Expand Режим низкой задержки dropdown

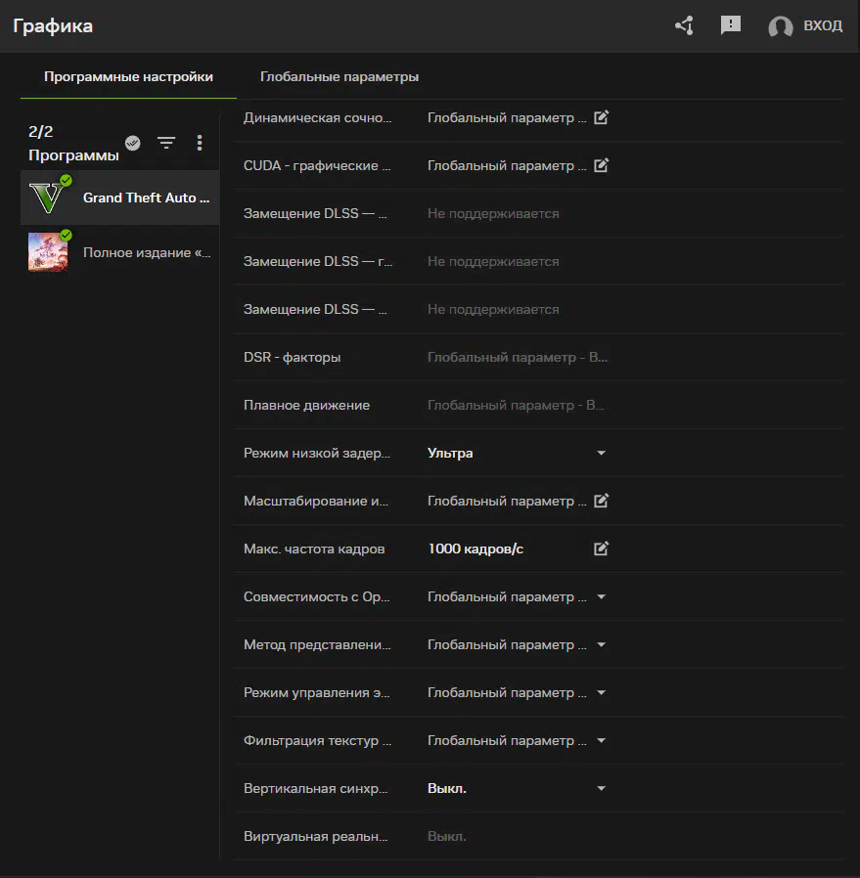click(602, 453)
